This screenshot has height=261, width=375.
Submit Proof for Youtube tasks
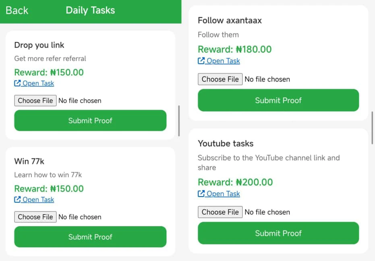pos(278,233)
